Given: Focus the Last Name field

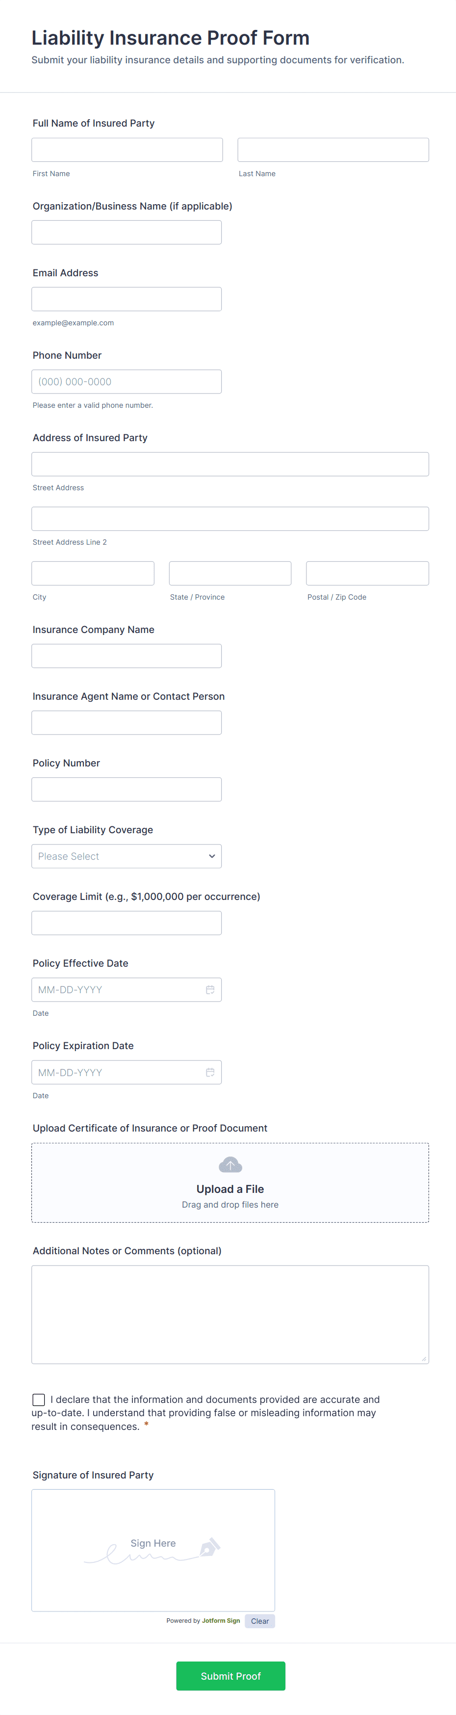Looking at the screenshot, I should pos(333,150).
